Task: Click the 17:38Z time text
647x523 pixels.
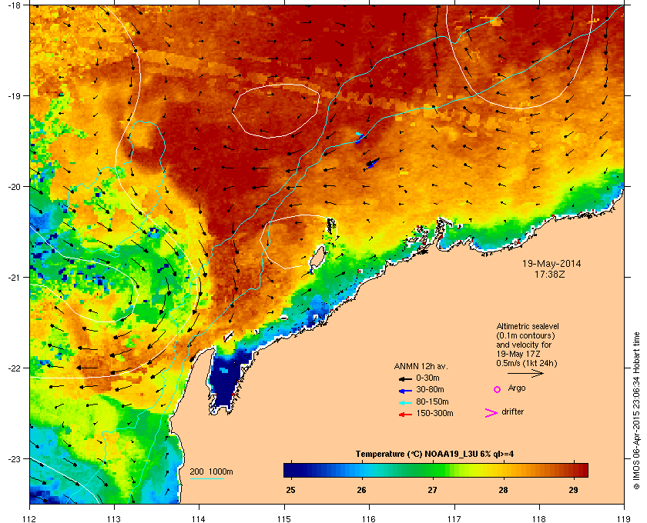Action: click(x=550, y=274)
